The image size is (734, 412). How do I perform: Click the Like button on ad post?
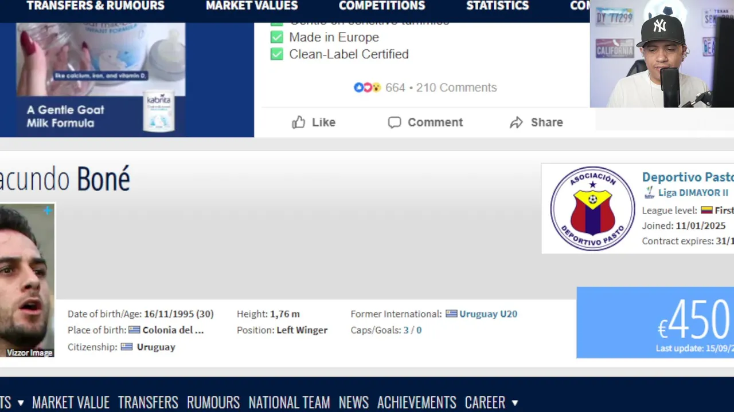tap(314, 122)
